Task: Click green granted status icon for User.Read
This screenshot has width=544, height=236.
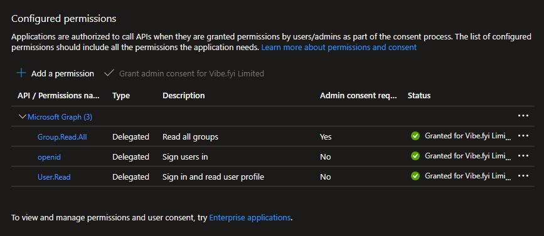Action: [415, 176]
